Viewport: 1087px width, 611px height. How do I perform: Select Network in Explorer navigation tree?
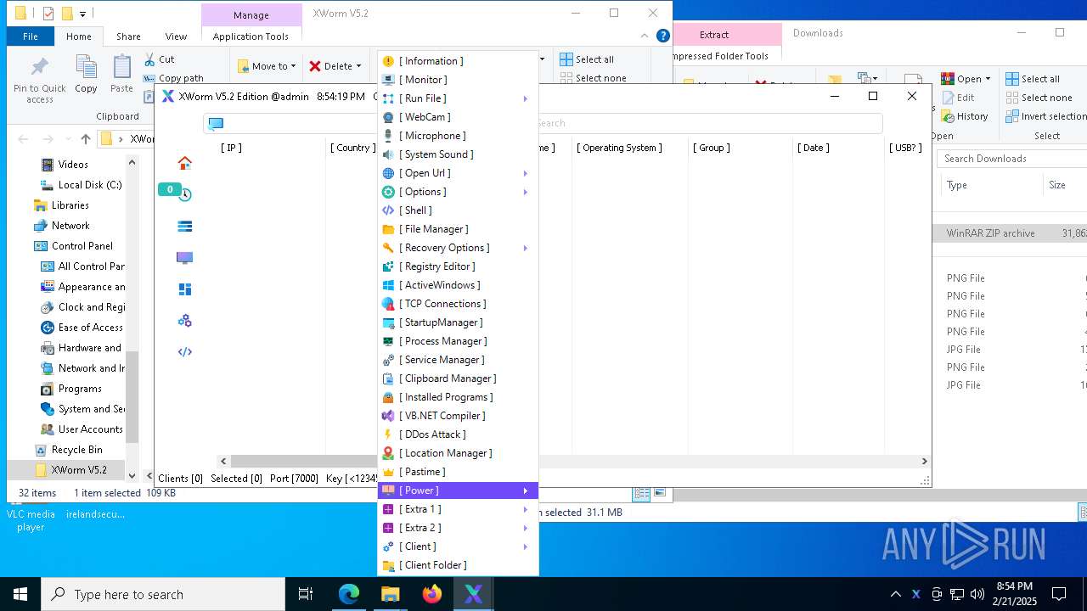coord(70,226)
